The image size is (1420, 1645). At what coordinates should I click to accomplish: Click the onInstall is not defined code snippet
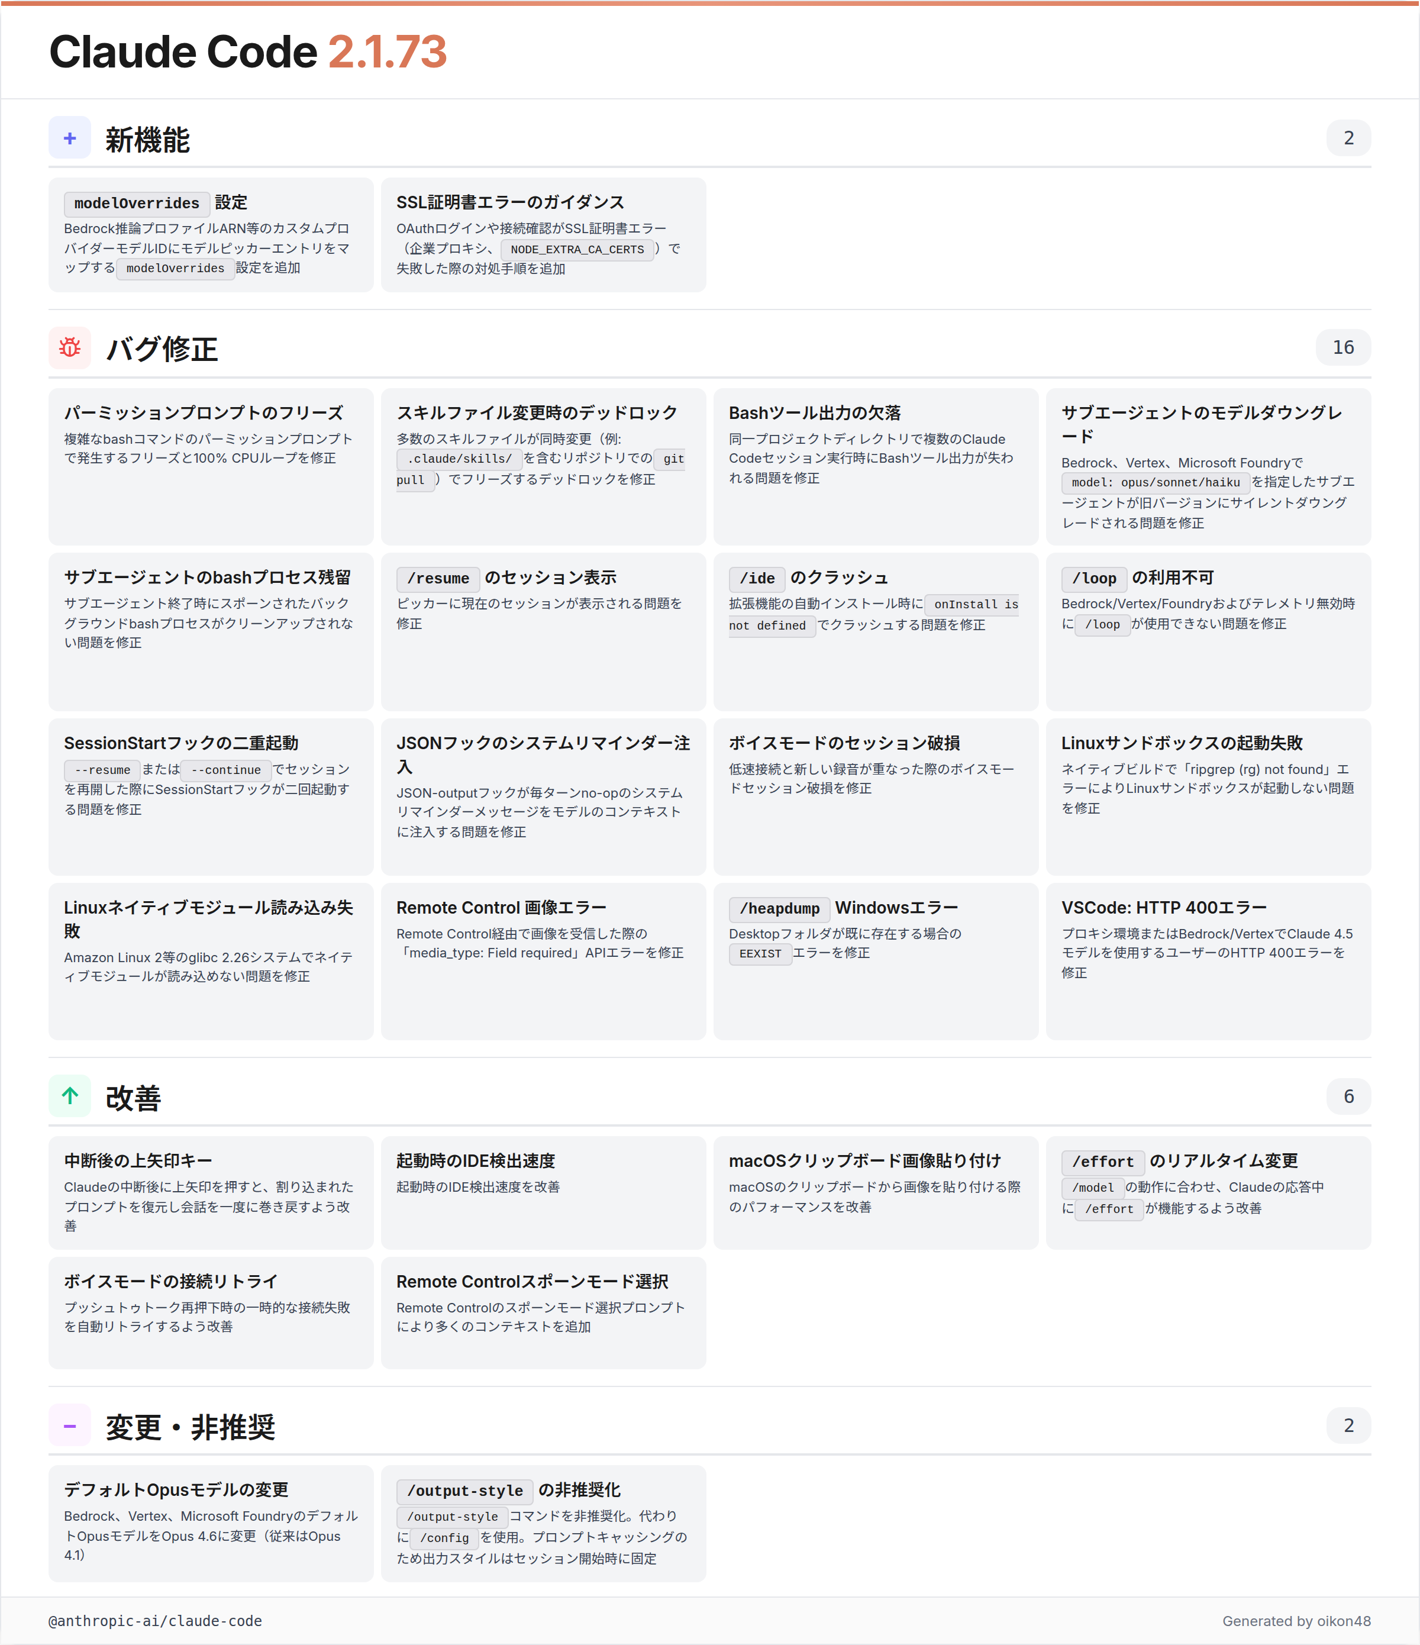coord(874,615)
